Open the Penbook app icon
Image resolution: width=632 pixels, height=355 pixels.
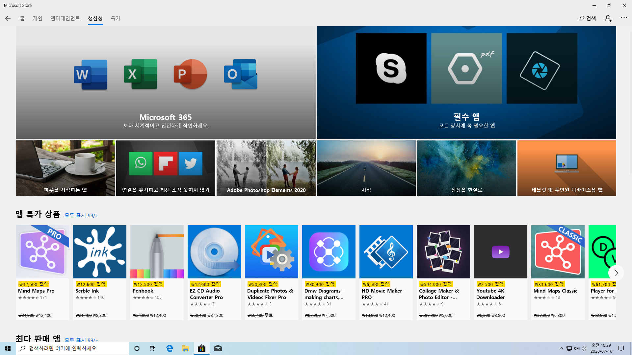[x=157, y=252]
